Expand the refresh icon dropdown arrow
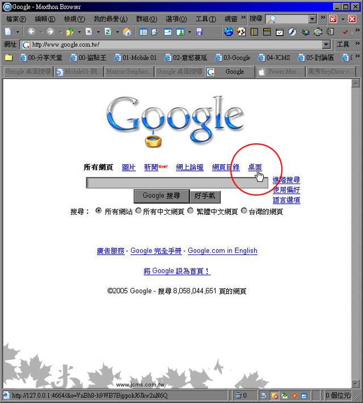 click(117, 32)
